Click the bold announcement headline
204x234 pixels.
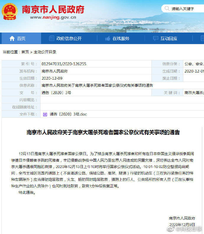point(103,132)
